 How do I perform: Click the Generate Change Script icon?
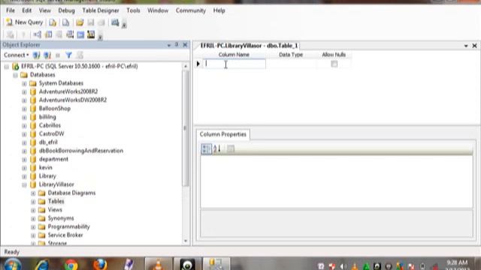point(10,34)
